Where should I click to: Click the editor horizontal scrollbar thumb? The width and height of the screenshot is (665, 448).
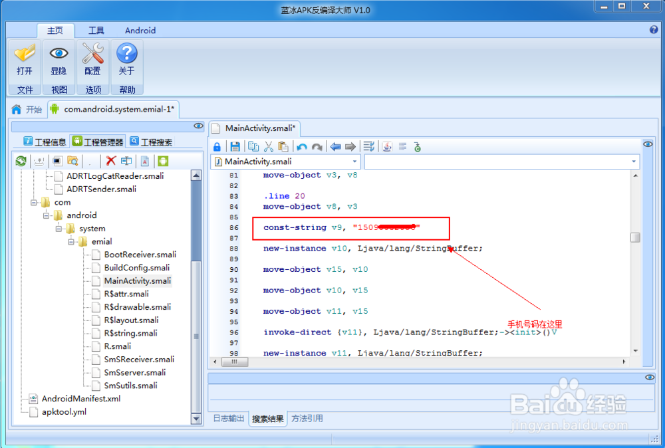235,362
